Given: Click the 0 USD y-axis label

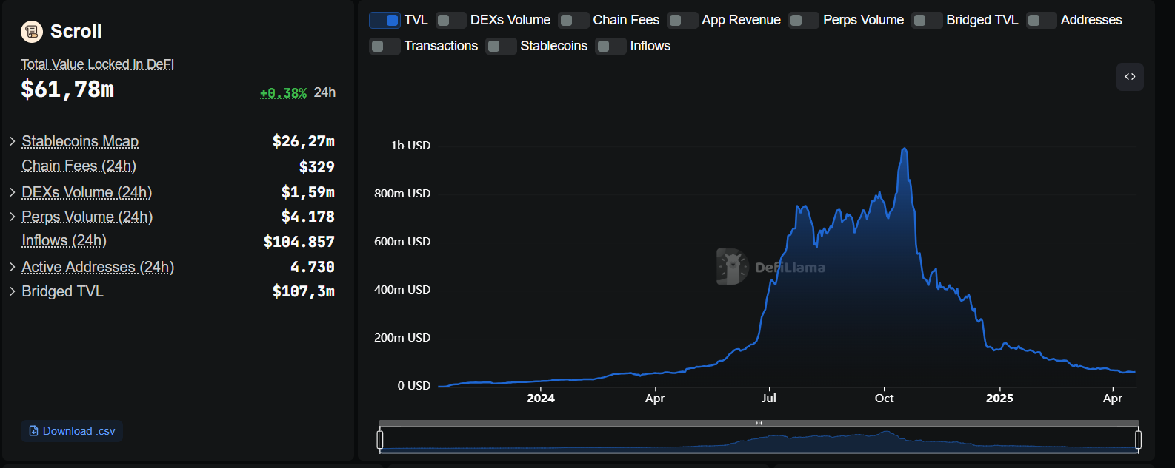Looking at the screenshot, I should [x=414, y=385].
